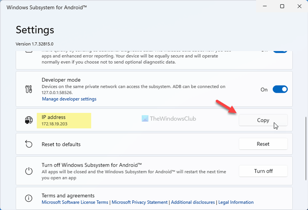Open Manage developer settings link
Image resolution: width=308 pixels, height=210 pixels.
tap(69, 99)
